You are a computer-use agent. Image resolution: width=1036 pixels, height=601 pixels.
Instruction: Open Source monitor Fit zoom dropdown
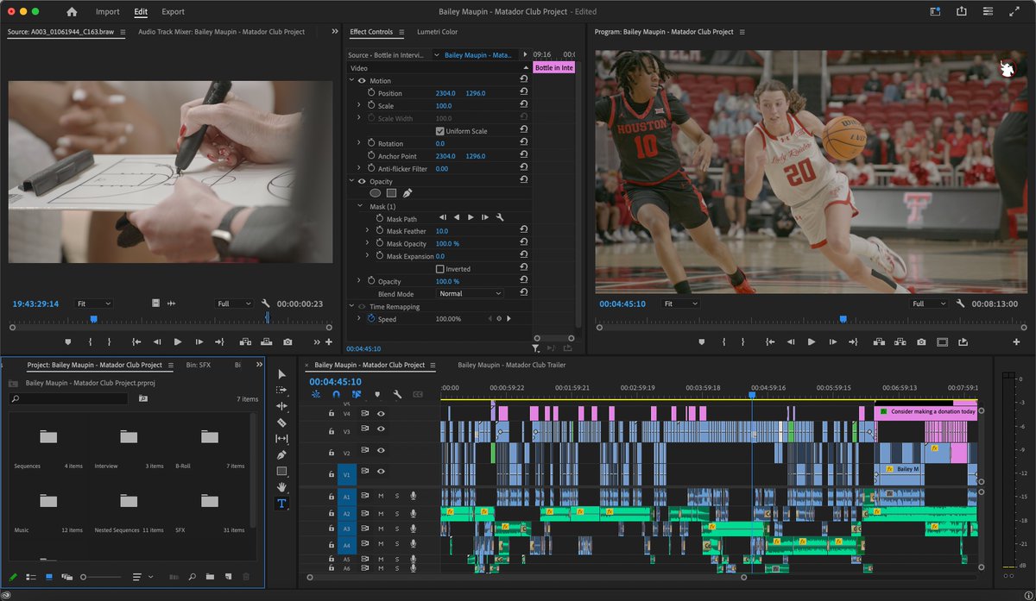[95, 304]
